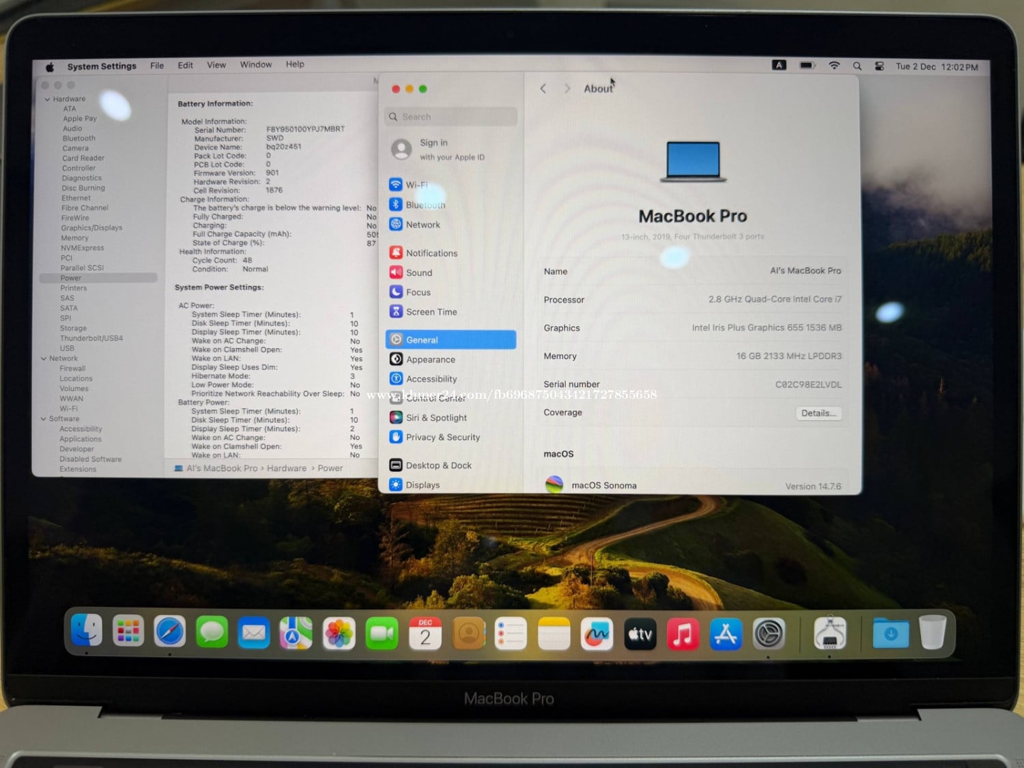Open Photos app in Dock
Viewport: 1024px width, 768px height.
click(x=339, y=634)
